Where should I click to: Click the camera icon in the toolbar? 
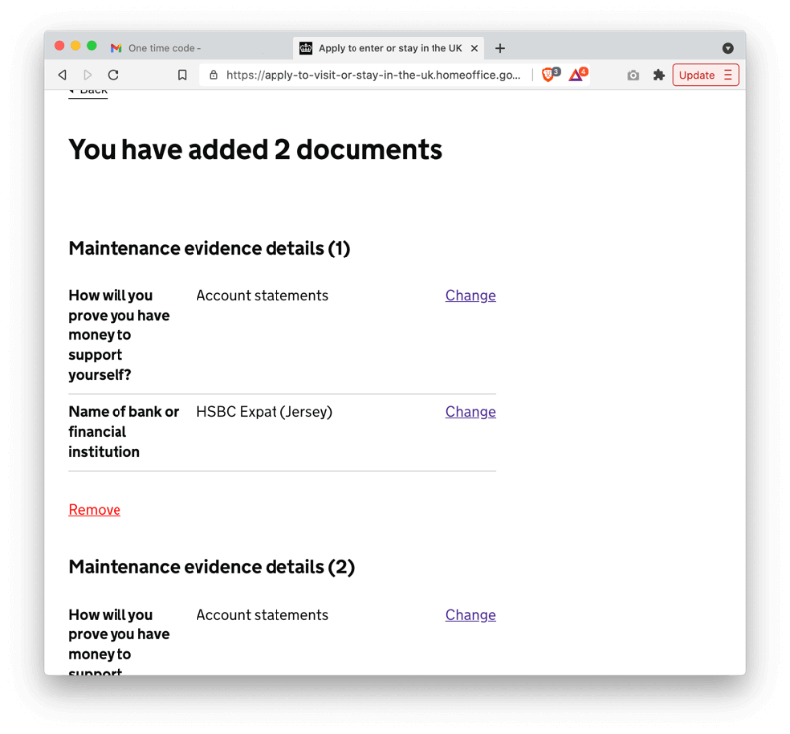[633, 76]
